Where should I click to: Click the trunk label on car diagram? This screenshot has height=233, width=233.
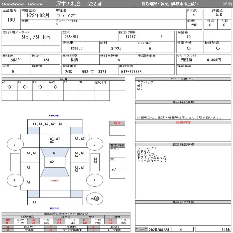tap(54, 181)
